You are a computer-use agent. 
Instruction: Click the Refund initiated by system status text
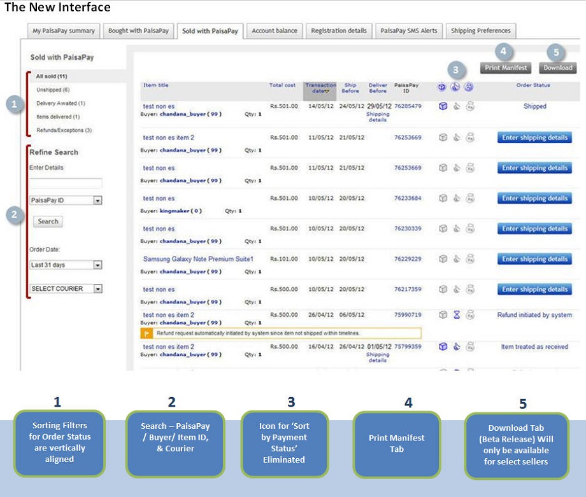click(x=534, y=315)
